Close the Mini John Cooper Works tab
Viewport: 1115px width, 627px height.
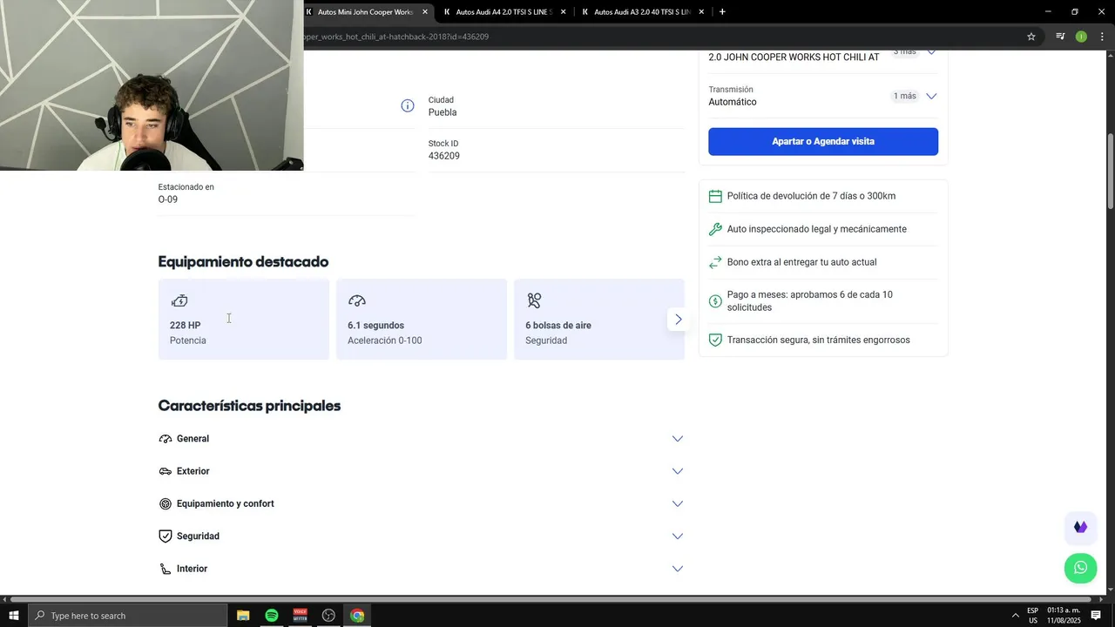tap(425, 12)
